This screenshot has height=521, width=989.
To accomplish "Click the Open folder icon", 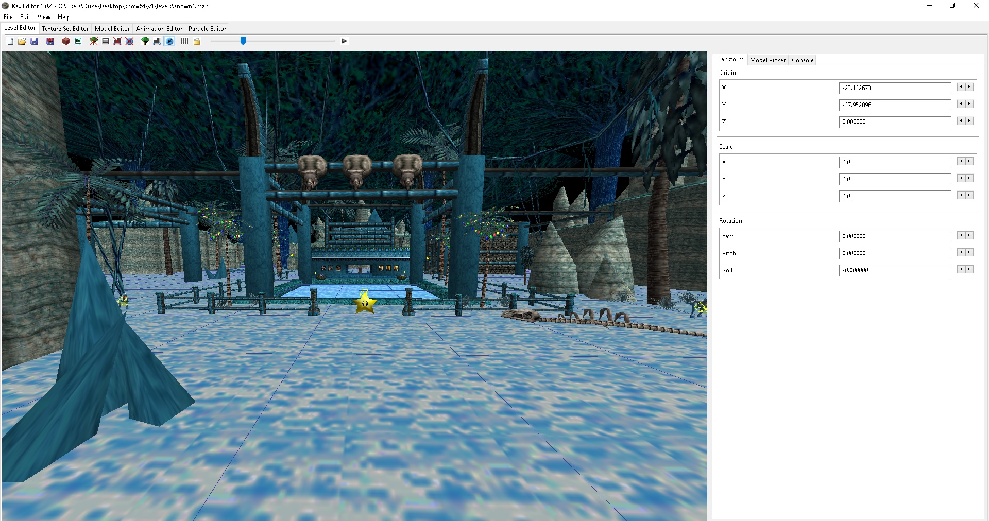I will pos(22,41).
